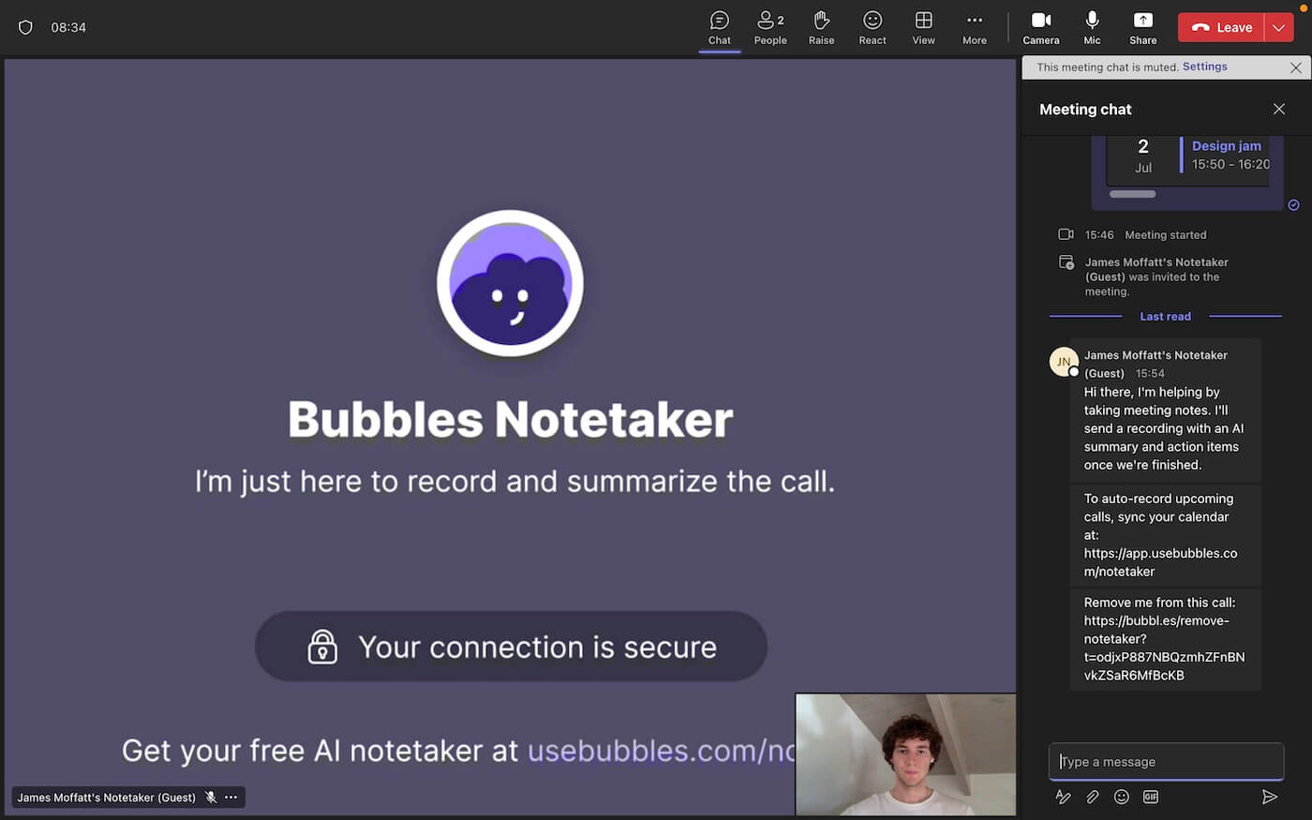Select your self-view video thumbnail
The height and width of the screenshot is (820, 1312).
point(905,754)
